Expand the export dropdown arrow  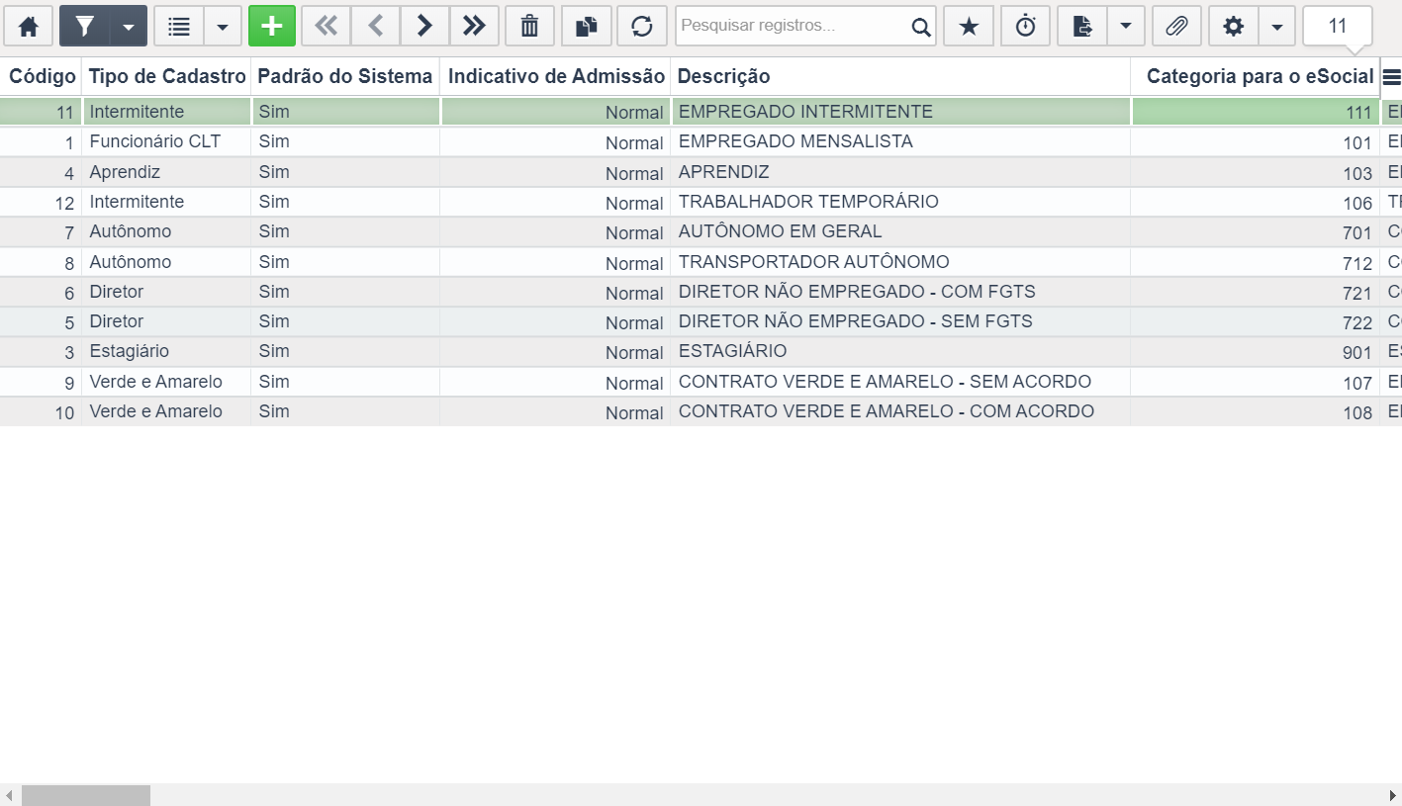coord(1126,26)
